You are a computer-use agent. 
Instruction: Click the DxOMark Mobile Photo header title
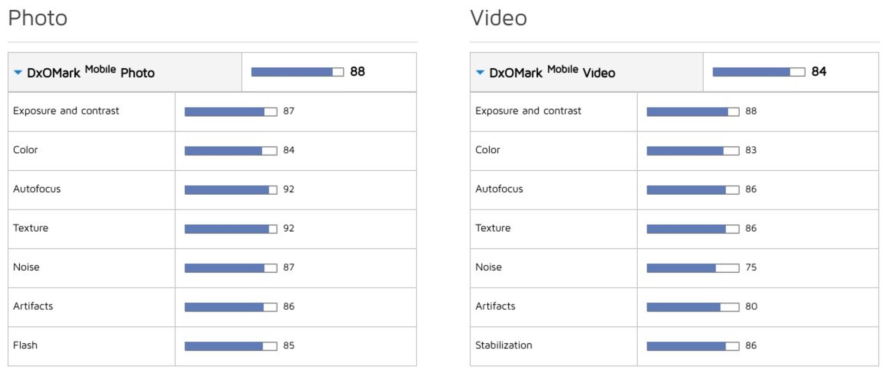click(x=90, y=72)
